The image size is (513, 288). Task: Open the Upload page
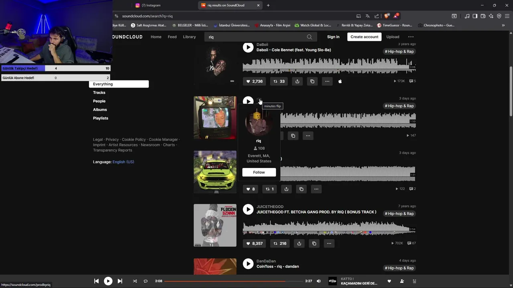393,37
